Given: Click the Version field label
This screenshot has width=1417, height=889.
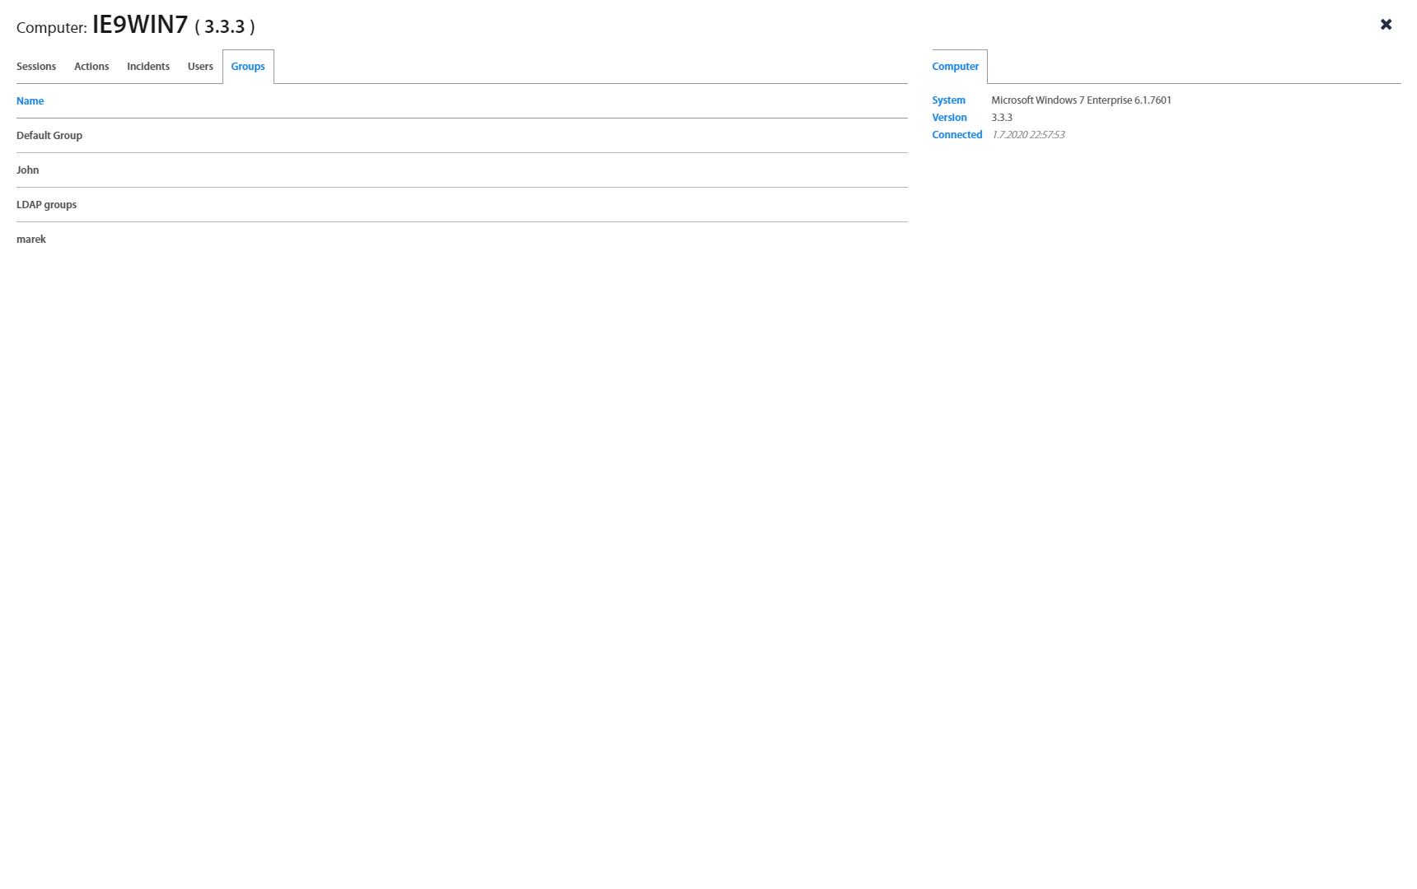Looking at the screenshot, I should (949, 118).
